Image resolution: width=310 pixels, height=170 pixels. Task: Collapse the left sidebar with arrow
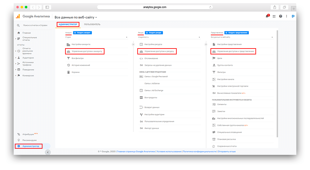point(48,152)
